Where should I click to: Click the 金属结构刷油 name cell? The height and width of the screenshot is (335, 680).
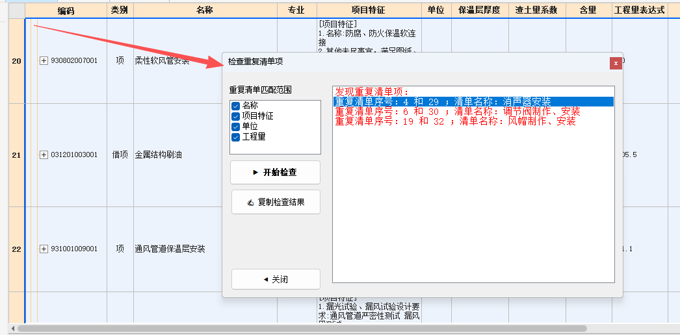[x=158, y=155]
